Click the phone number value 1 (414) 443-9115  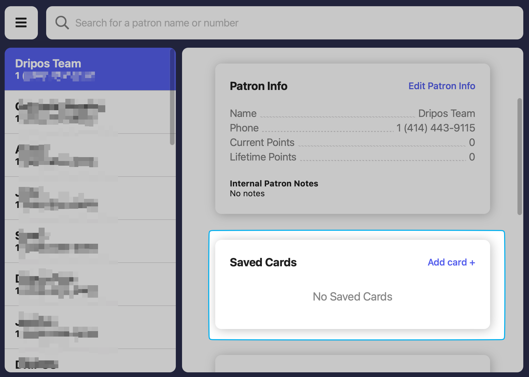(436, 128)
